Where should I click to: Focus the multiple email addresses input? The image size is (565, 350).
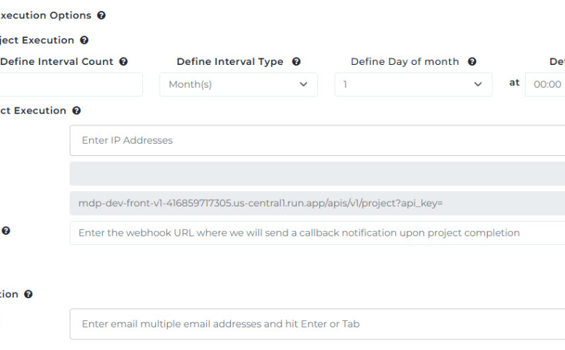(x=317, y=324)
